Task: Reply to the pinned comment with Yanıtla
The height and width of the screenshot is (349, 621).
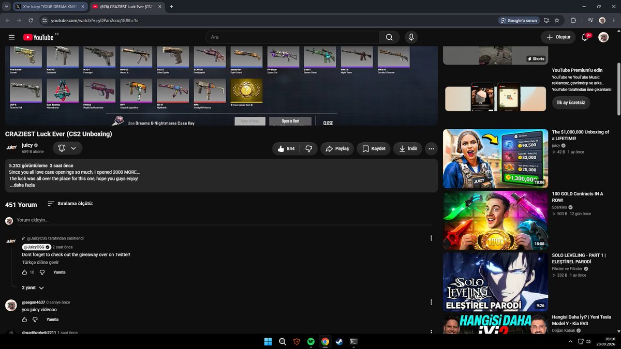Action: (x=60, y=272)
